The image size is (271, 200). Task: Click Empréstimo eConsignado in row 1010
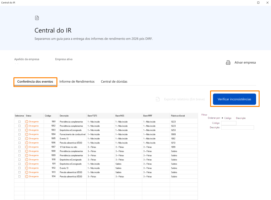click(x=71, y=160)
